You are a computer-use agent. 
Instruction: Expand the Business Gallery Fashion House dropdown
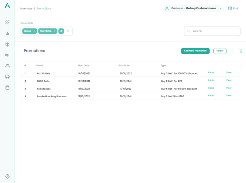click(x=220, y=8)
